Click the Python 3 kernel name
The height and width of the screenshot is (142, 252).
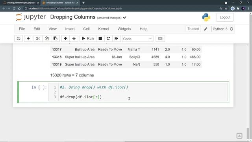[220, 29]
